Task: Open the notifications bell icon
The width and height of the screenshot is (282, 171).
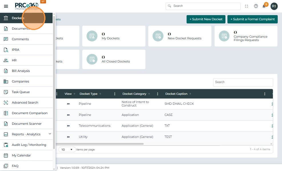Action: pos(264,6)
